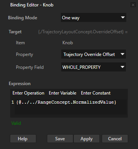Select Enter Constant in expression toolbar

pyautogui.click(x=96, y=93)
